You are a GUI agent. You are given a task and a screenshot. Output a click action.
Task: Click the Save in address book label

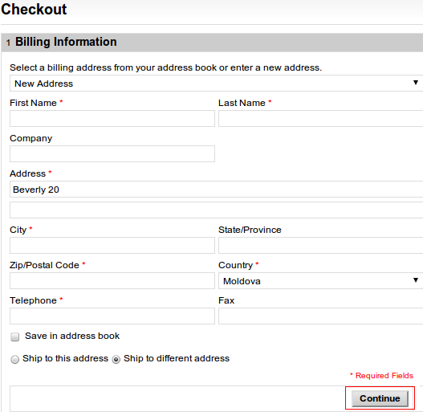point(72,336)
